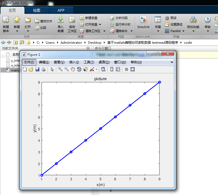
Task: Save figure using the floppy disk icon
Action: [x=37, y=69]
